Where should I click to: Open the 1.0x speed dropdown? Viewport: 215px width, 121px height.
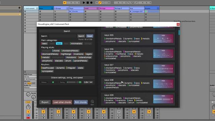[x=88, y=82]
